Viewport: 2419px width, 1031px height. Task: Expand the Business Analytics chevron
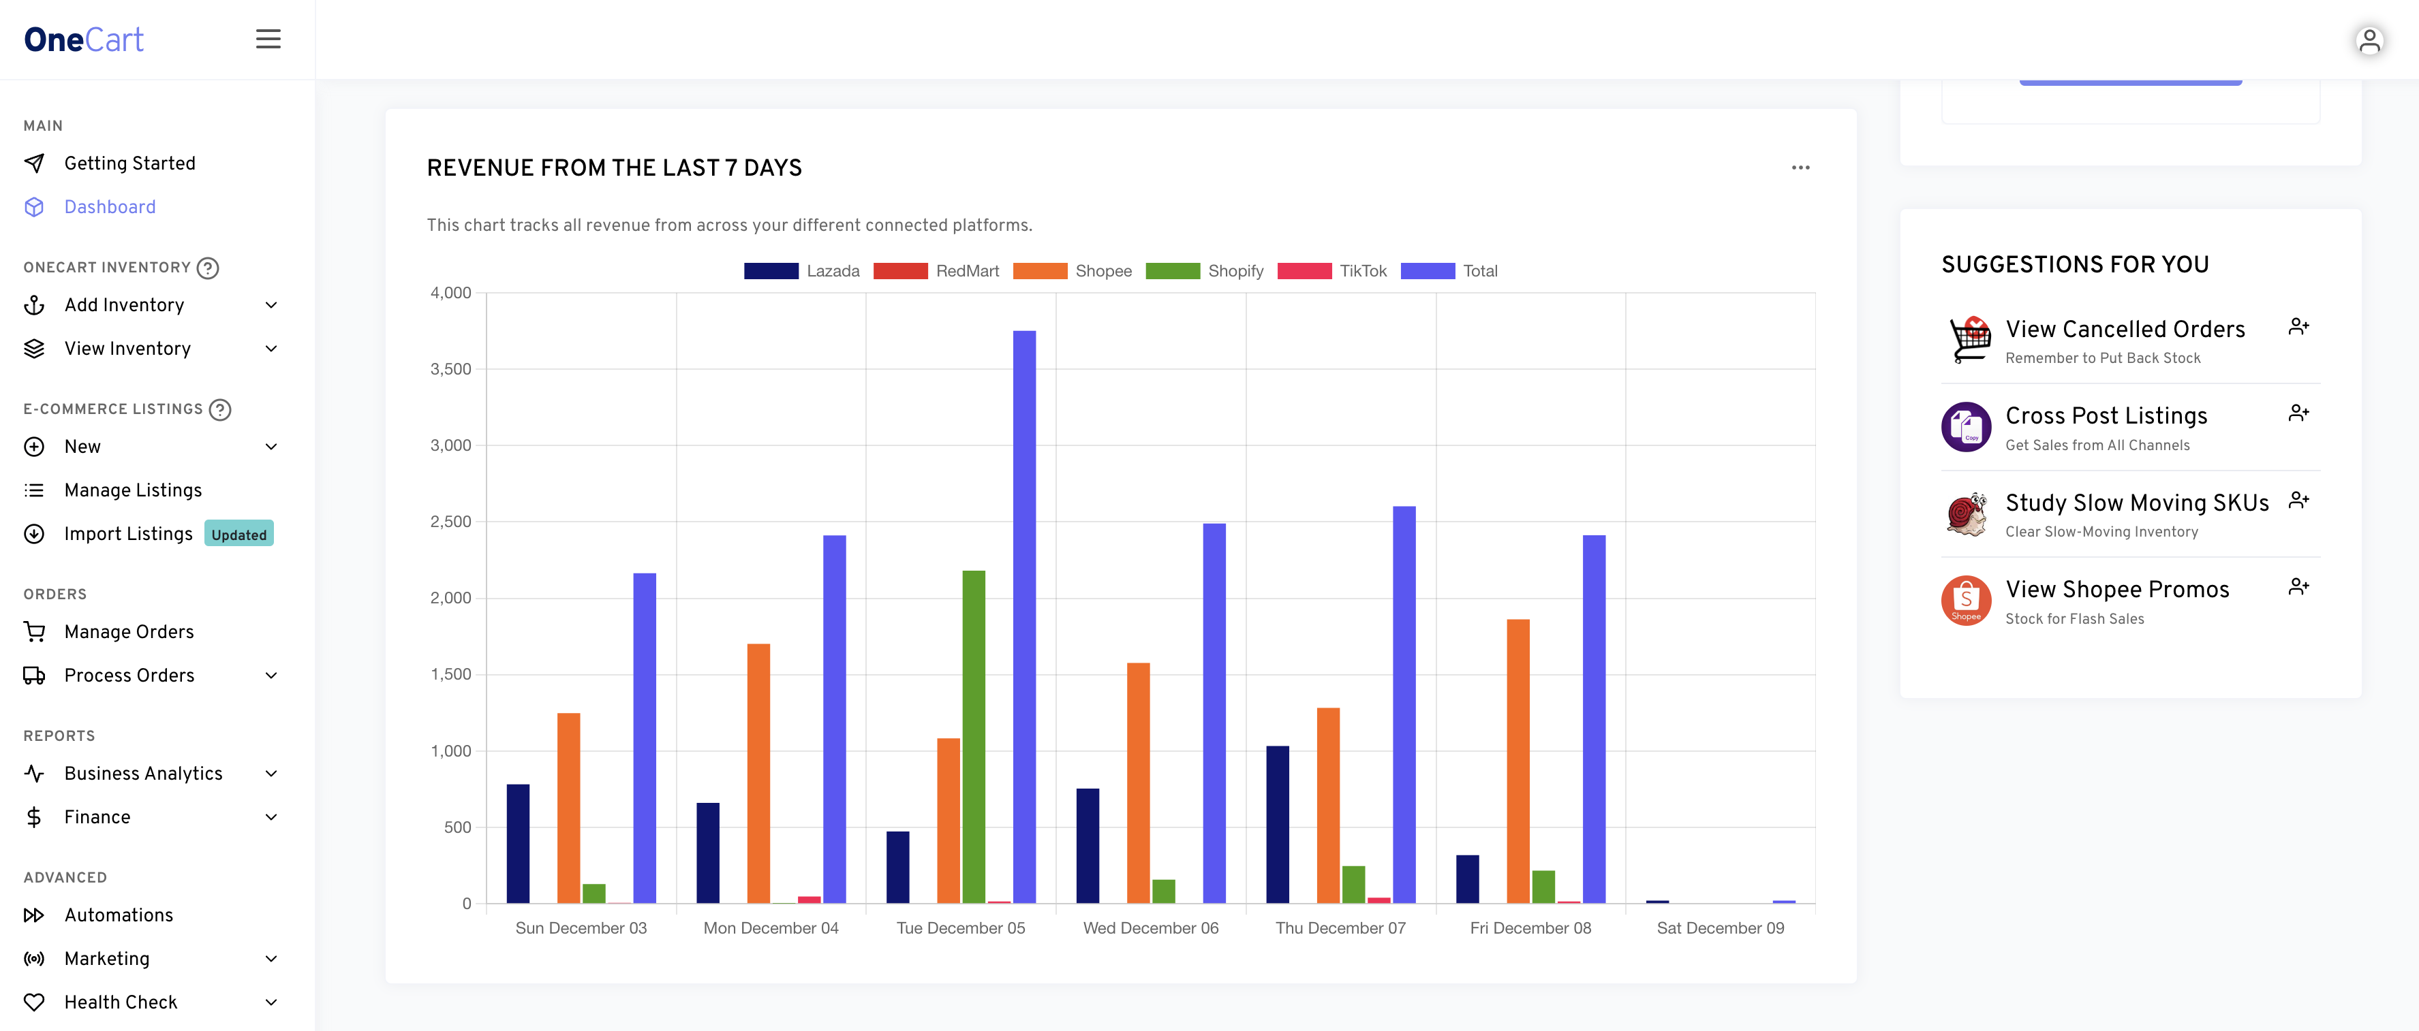click(x=271, y=774)
